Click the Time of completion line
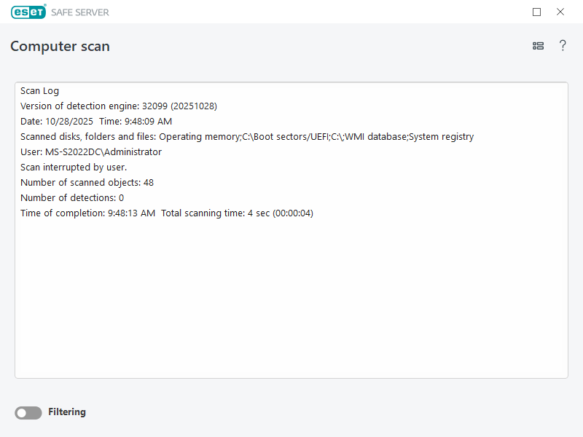This screenshot has width=583, height=437. 87,213
